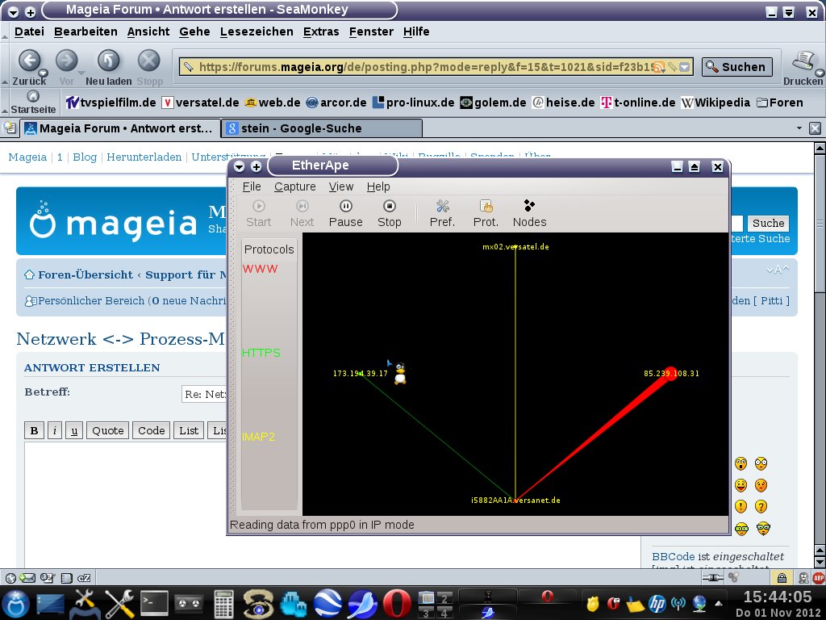The height and width of the screenshot is (620, 826).
Task: Click Suchen search button
Action: (x=737, y=67)
